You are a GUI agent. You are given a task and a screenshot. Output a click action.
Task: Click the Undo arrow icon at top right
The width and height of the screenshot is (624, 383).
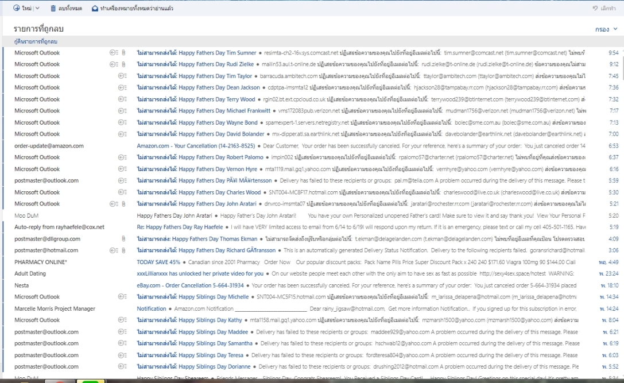(x=595, y=8)
